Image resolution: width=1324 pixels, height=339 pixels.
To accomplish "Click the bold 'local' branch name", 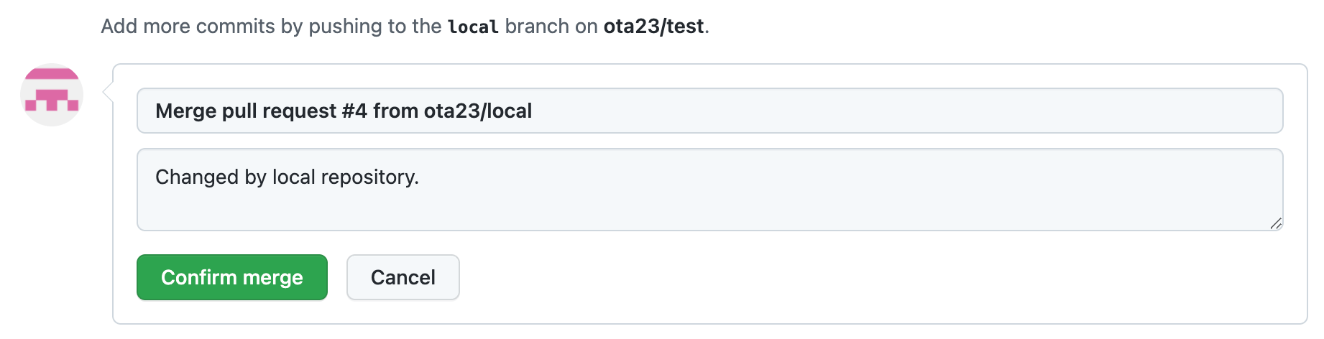I will (x=473, y=27).
